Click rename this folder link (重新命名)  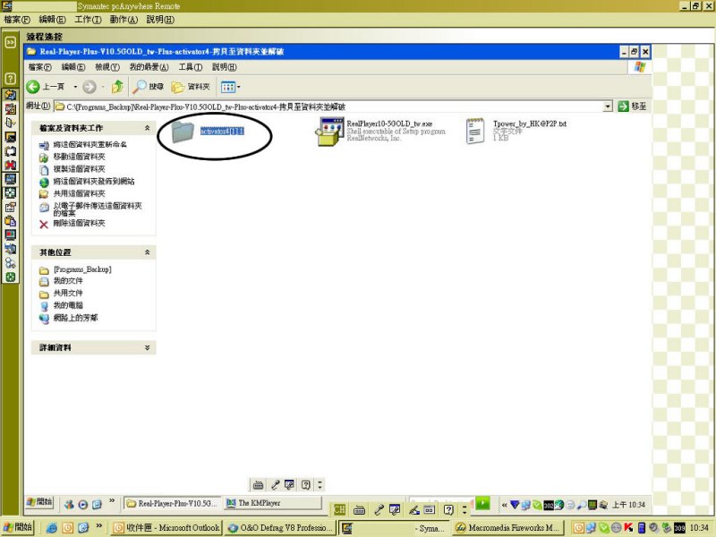pyautogui.click(x=90, y=144)
